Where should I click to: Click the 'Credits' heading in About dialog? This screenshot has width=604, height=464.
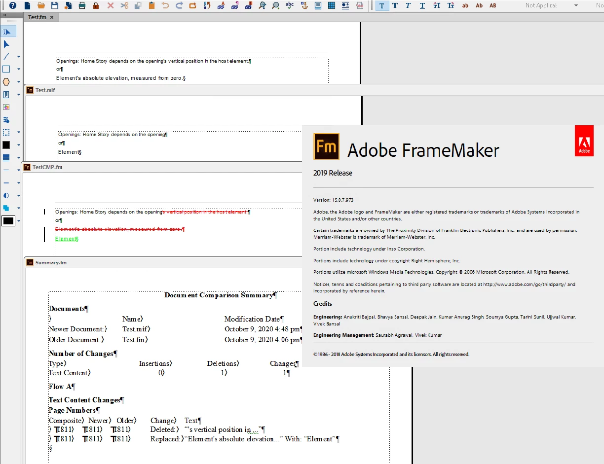pyautogui.click(x=323, y=304)
